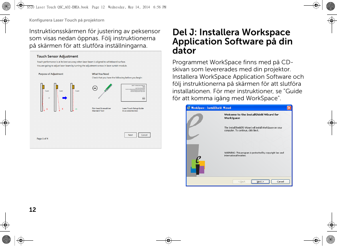Image resolution: width=337 pixels, height=246 pixels.
Task: Click Cancel in WorkSpace InstallShield Wizard
Action: click(280, 182)
